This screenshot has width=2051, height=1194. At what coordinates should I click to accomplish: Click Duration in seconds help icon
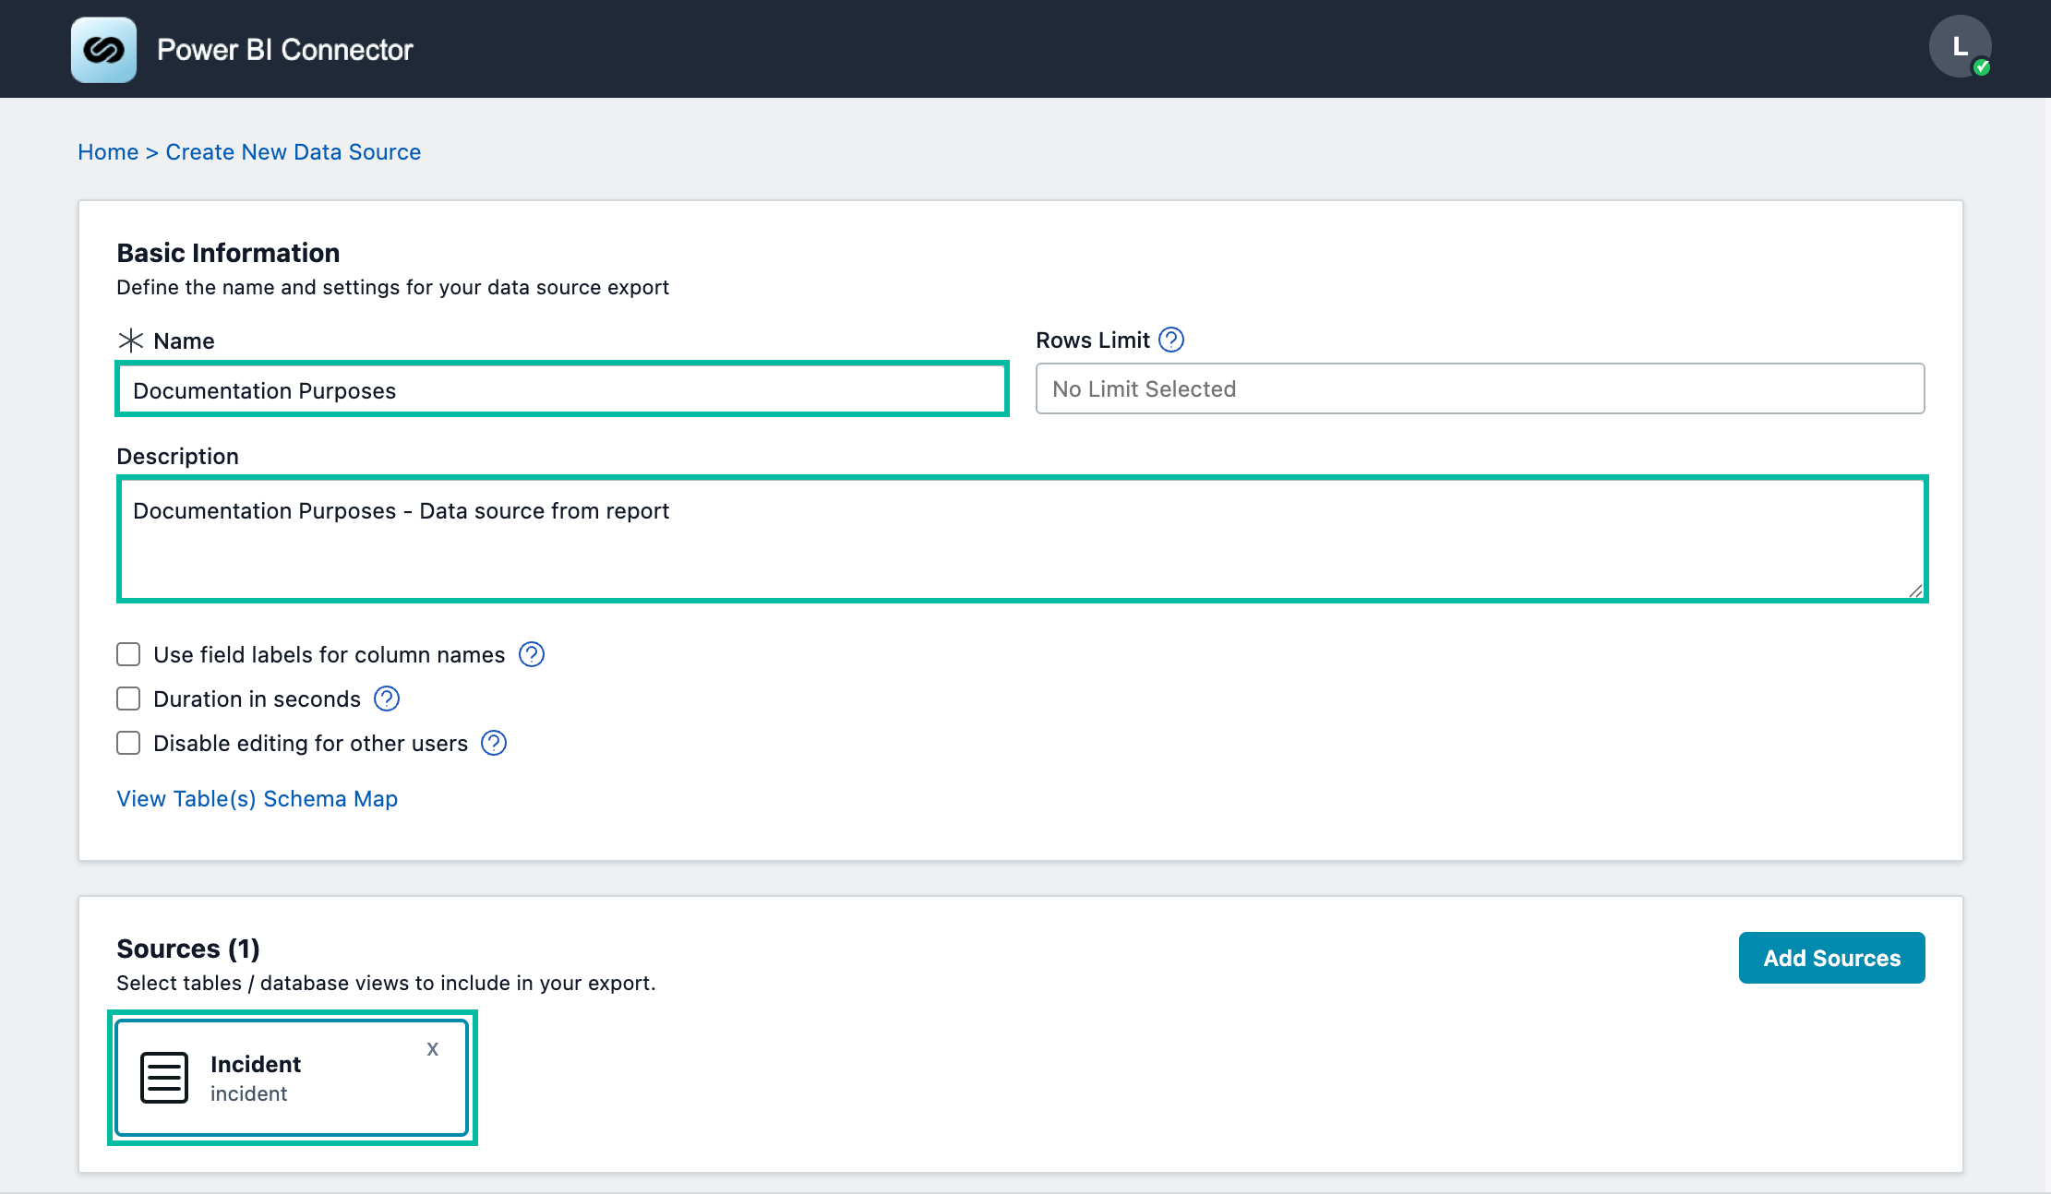[387, 698]
